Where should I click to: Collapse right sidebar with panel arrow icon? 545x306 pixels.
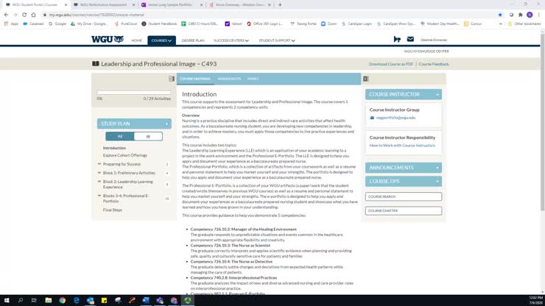pos(366,79)
